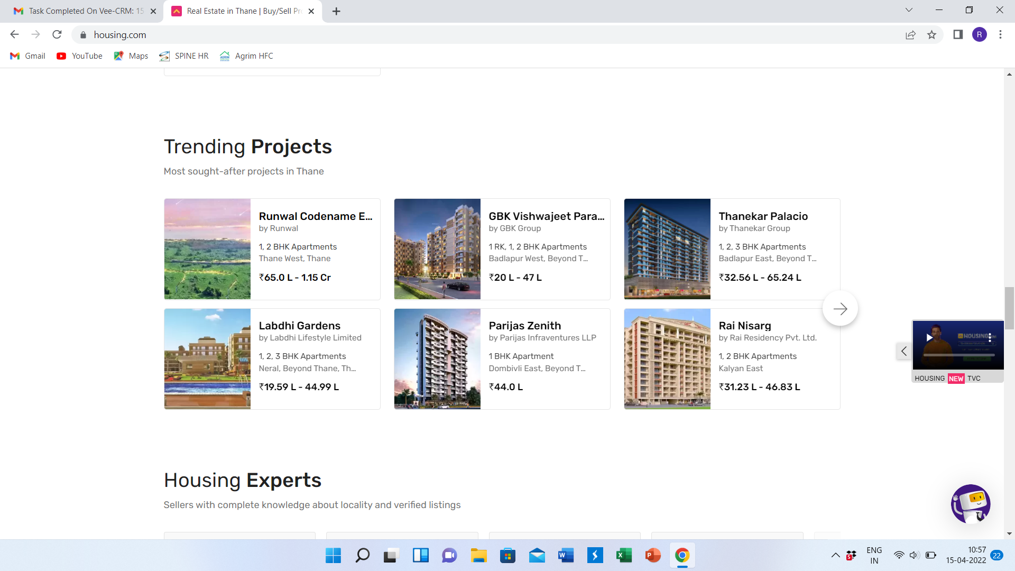Open Word from taskbar
The width and height of the screenshot is (1015, 571).
click(x=566, y=556)
